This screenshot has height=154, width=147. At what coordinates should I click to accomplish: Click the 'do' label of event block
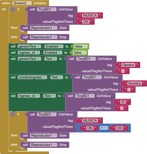coord(4,9)
